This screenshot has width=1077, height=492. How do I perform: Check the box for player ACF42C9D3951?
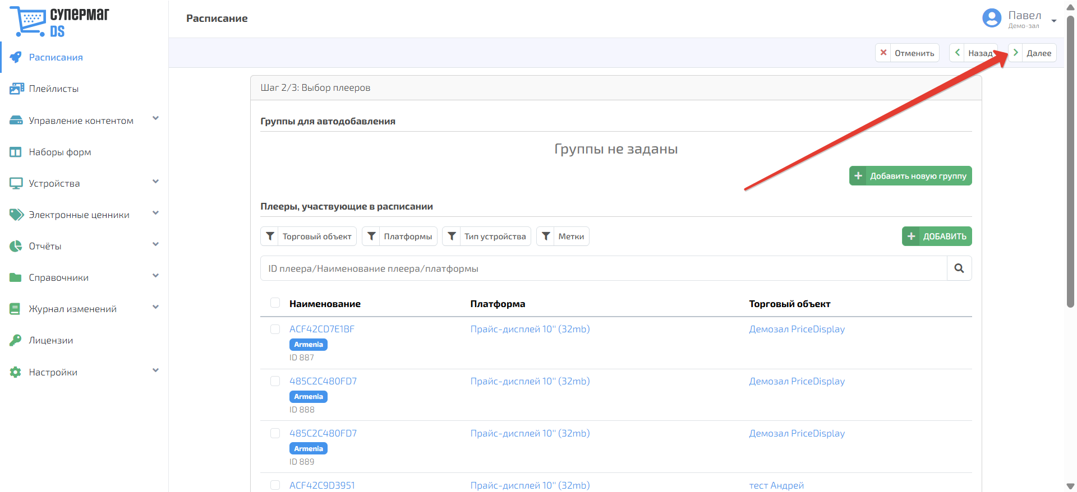275,485
